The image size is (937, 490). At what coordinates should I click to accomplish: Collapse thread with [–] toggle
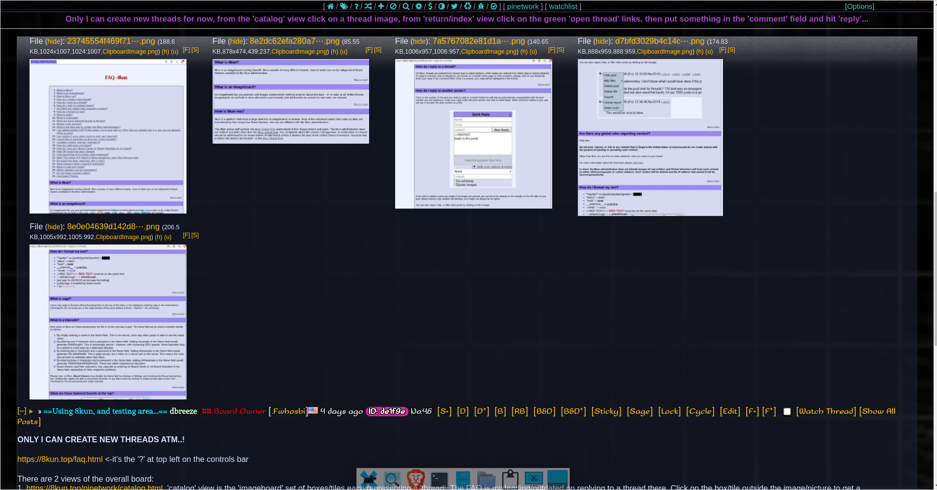pyautogui.click(x=22, y=411)
